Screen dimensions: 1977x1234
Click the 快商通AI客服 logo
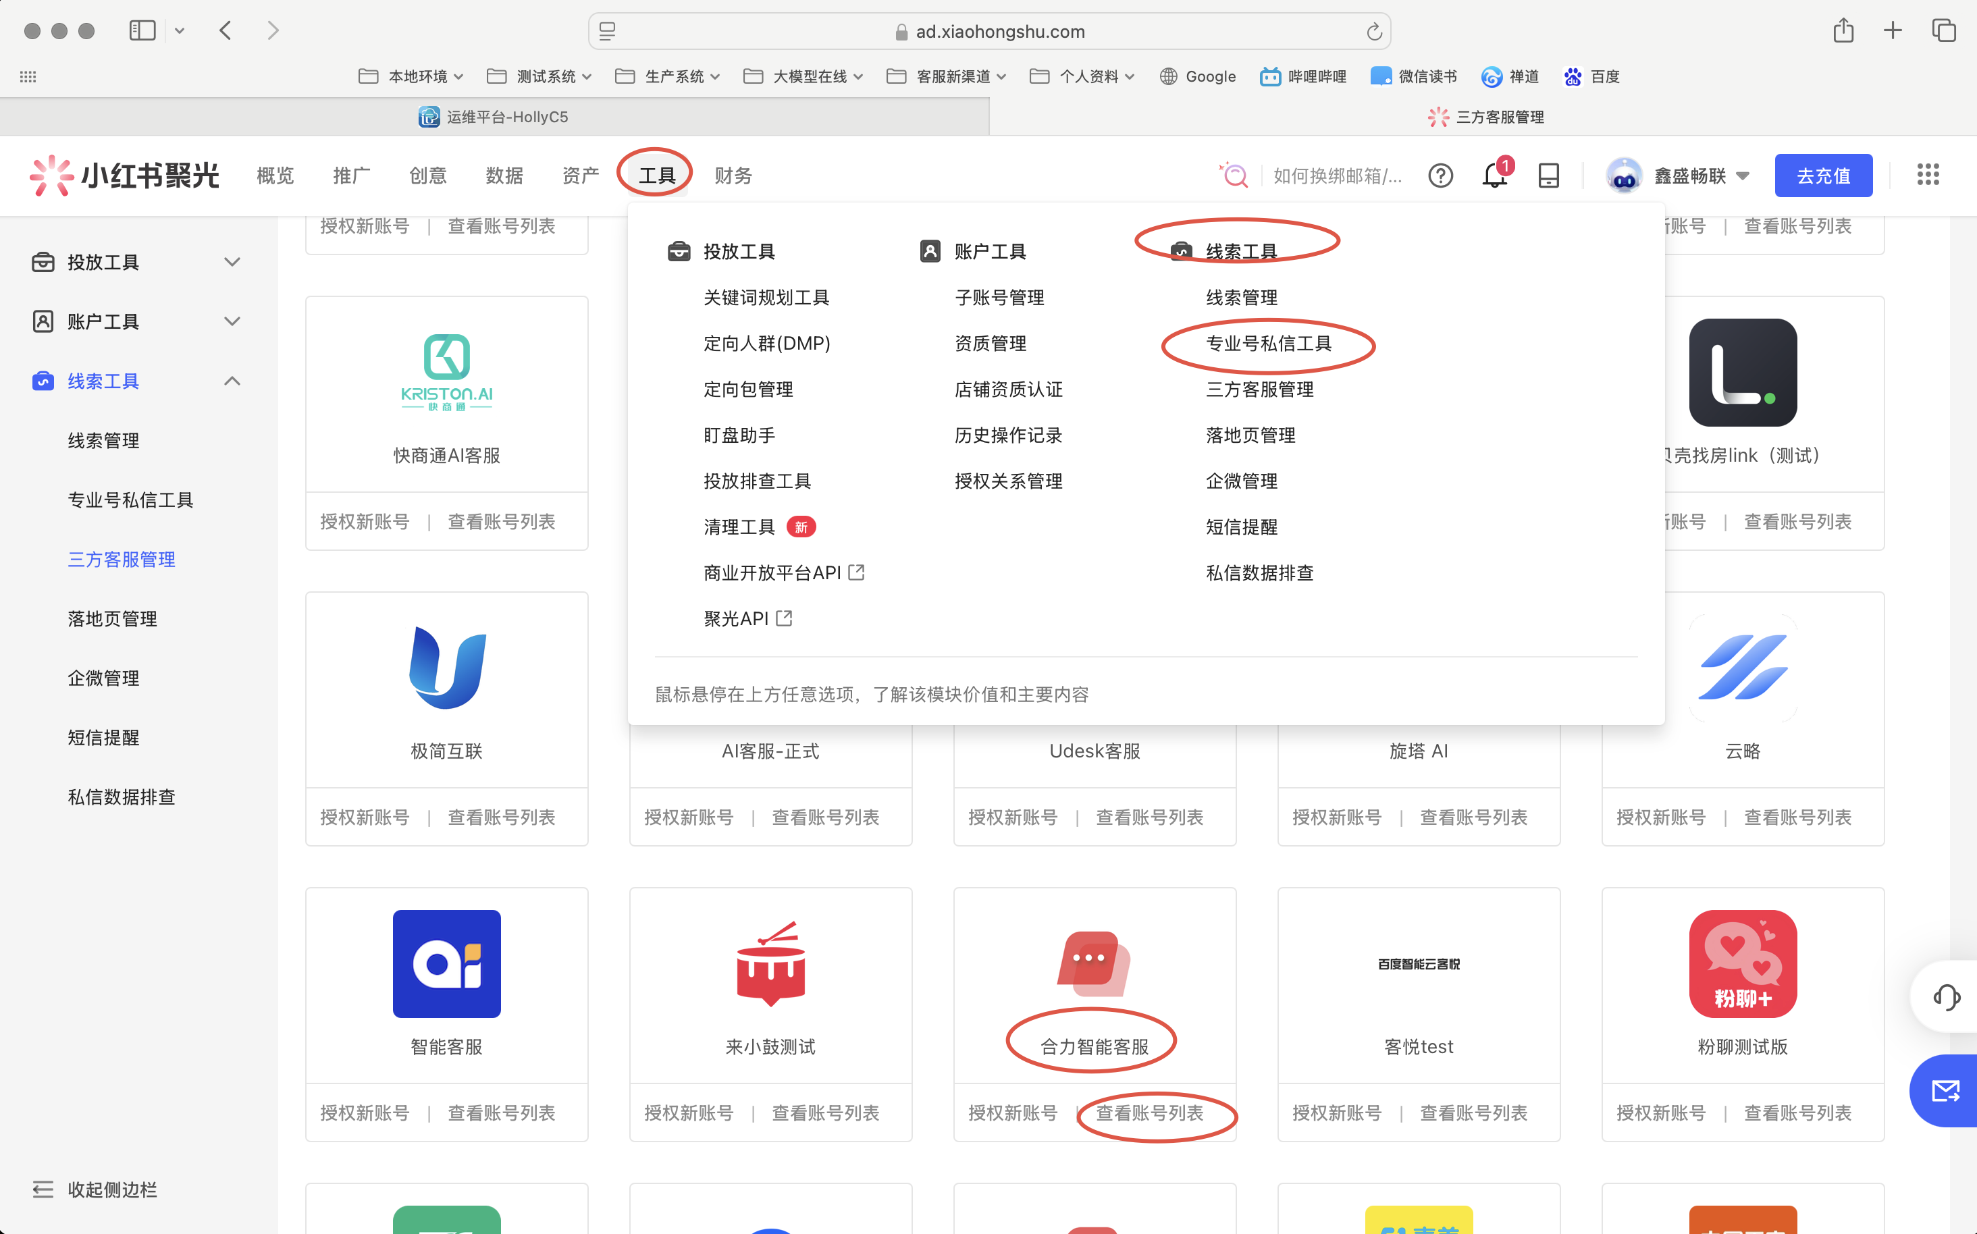click(446, 372)
